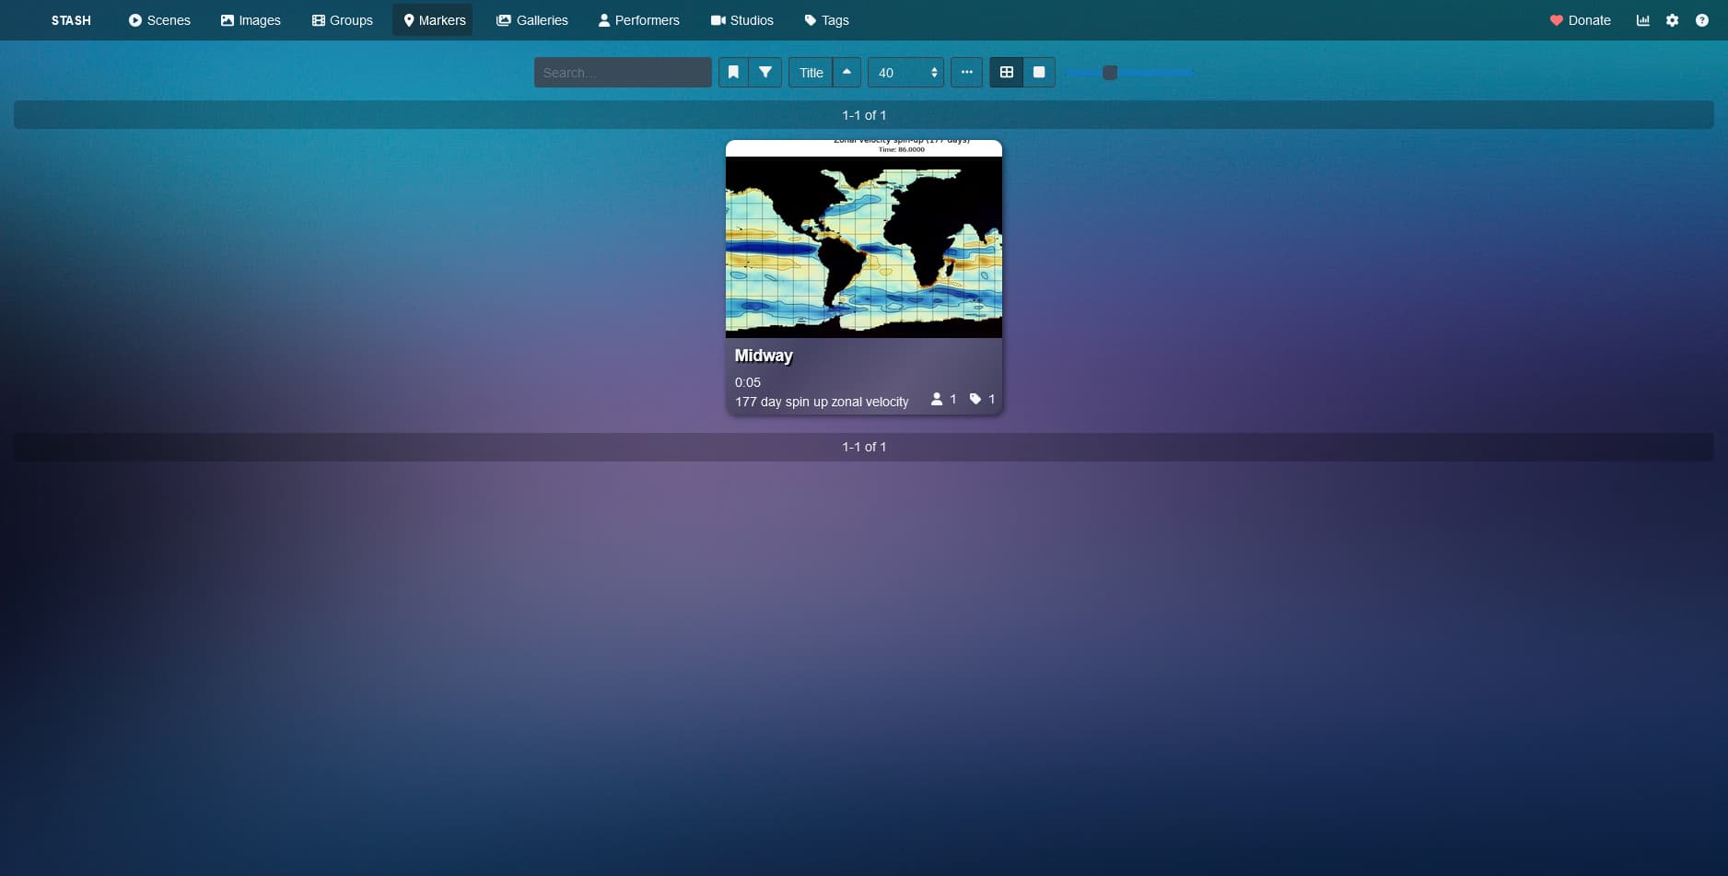Open the more options ellipsis menu
Image resolution: width=1728 pixels, height=876 pixels.
click(x=966, y=73)
